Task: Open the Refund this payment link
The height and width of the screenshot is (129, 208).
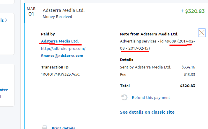Action: 151,98
